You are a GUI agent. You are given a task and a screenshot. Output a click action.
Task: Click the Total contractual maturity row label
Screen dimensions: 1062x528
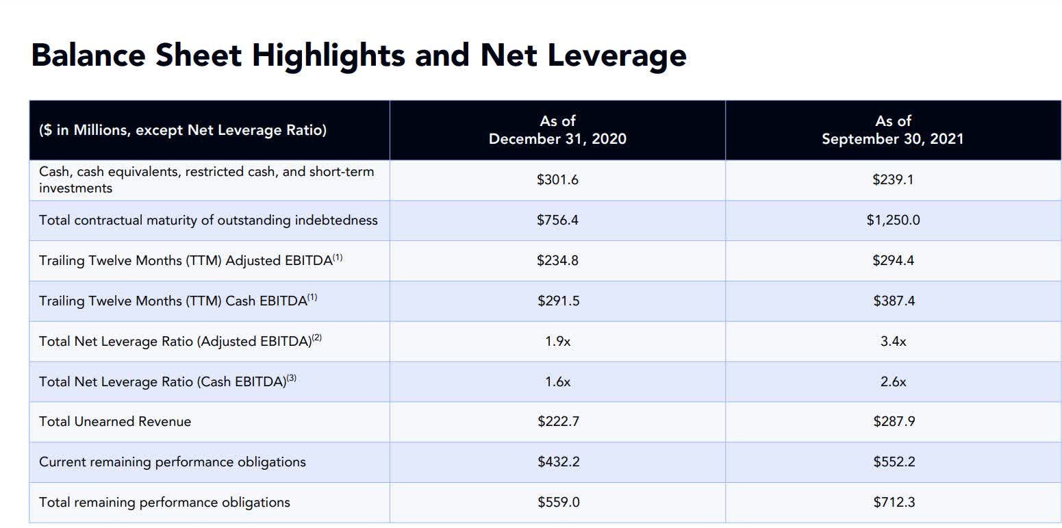208,221
